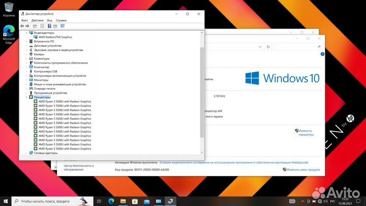Show hidden tray icons chevron

302,201
